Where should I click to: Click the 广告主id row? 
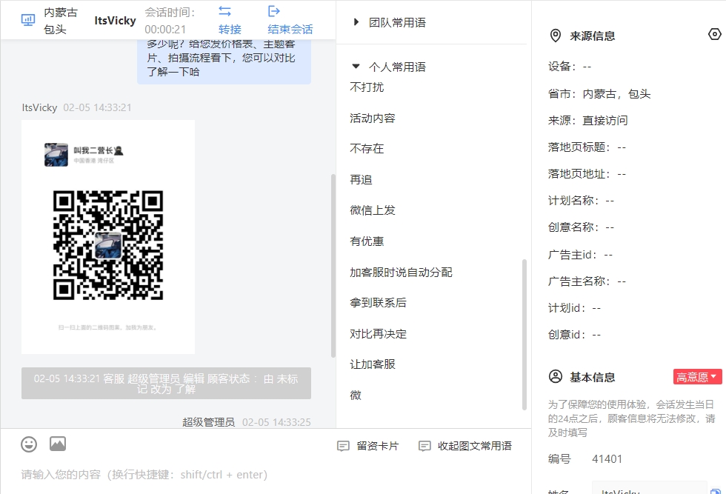click(x=580, y=255)
